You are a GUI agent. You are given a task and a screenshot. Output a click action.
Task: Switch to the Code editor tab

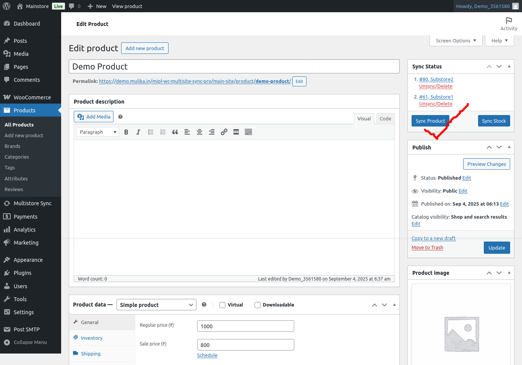385,118
